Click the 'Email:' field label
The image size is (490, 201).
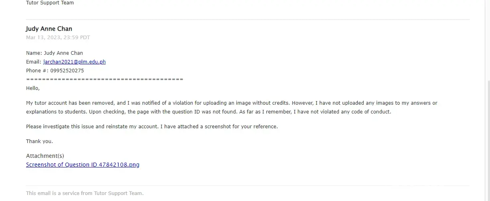[x=34, y=62]
